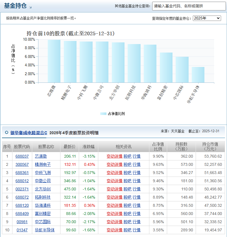Click the 来源:天天基金 source text
The image size is (227, 237).
click(x=173, y=131)
